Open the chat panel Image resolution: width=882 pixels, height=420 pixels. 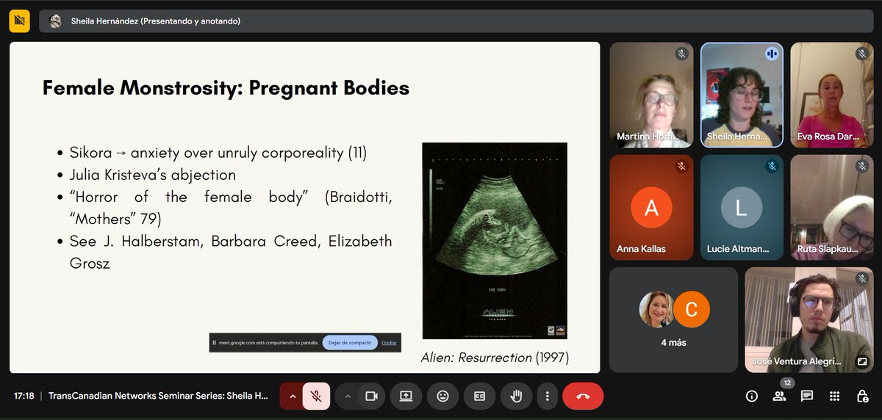[x=807, y=396]
